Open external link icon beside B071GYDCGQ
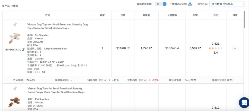The image size is (249, 111). pyautogui.click(x=23, y=50)
